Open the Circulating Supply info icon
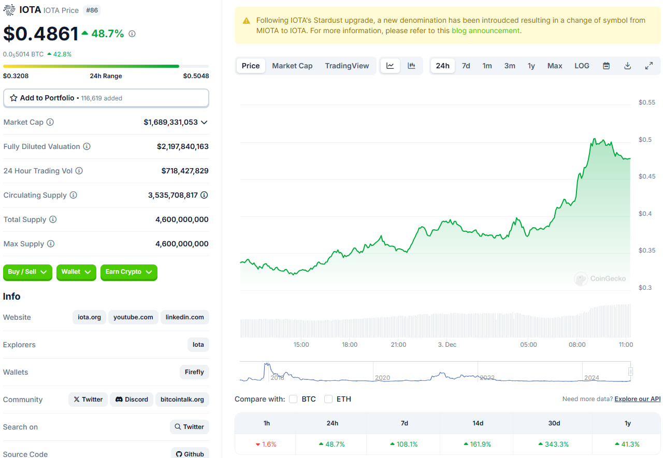This screenshot has height=458, width=663. click(x=74, y=195)
